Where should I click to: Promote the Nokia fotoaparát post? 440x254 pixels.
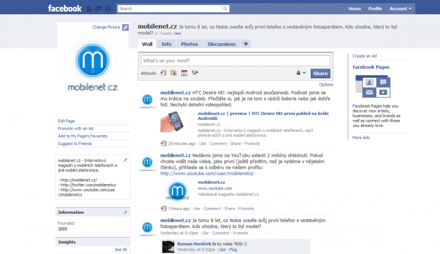pyautogui.click(x=240, y=233)
